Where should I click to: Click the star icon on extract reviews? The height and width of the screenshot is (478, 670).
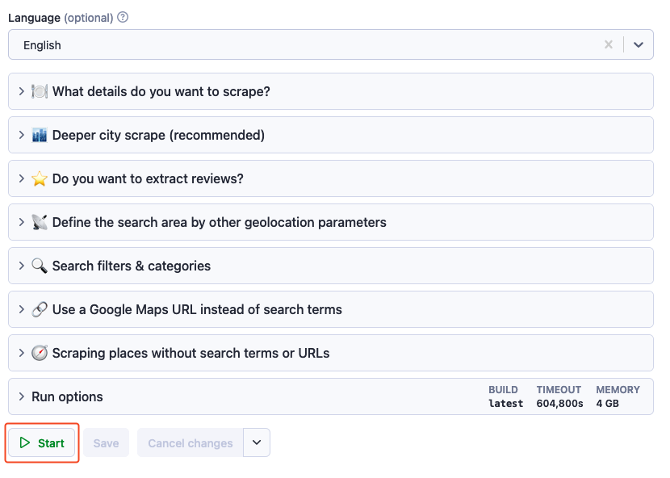coord(40,178)
